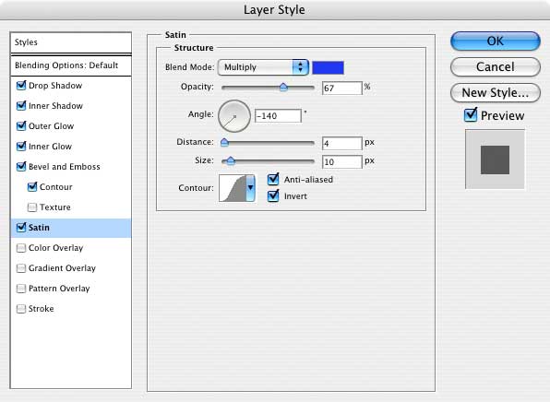Toggle the Preview checkbox
Image resolution: width=550 pixels, height=402 pixels.
click(x=471, y=115)
